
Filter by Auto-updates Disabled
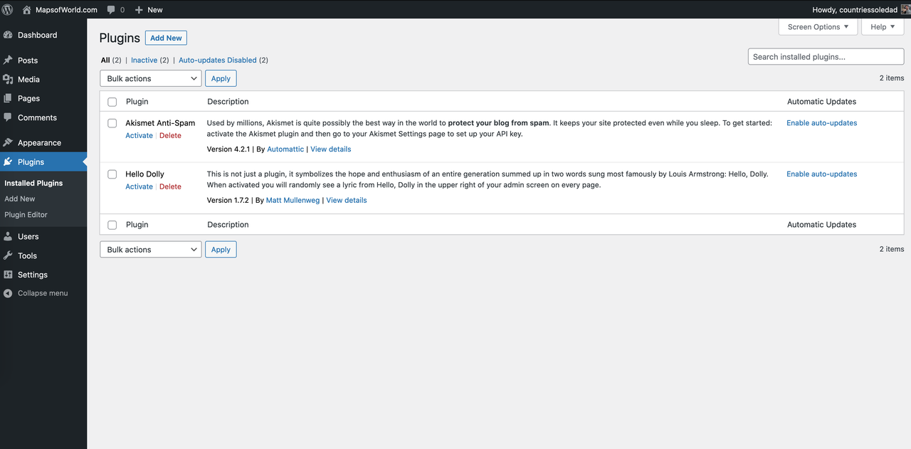pyautogui.click(x=217, y=60)
